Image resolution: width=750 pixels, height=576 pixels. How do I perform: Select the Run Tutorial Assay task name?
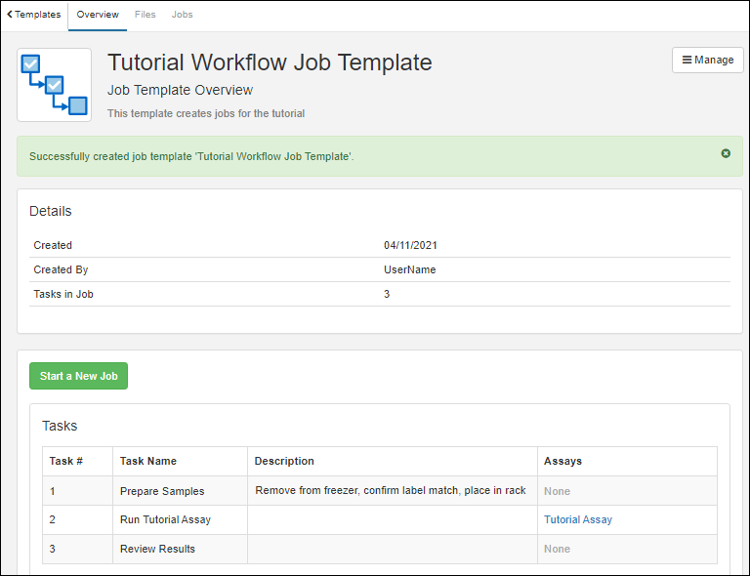tap(165, 519)
